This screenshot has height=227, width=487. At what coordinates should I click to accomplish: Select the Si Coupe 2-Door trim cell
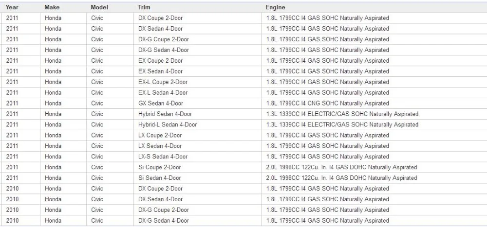point(198,167)
